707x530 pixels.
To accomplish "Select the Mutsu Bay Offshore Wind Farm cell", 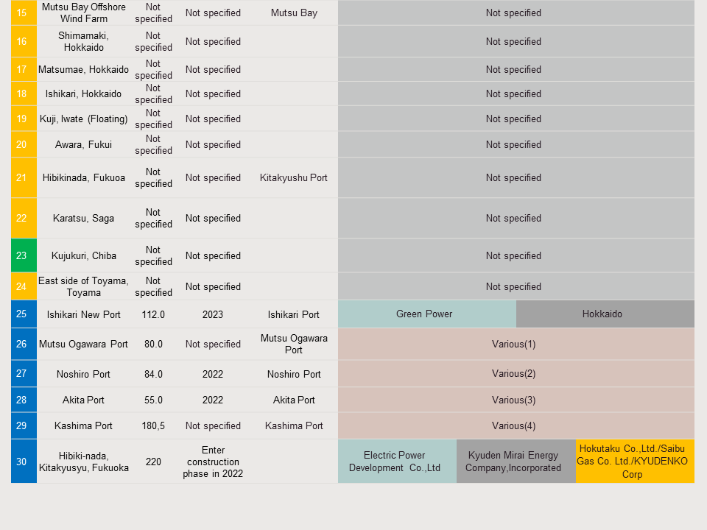I will tap(83, 13).
